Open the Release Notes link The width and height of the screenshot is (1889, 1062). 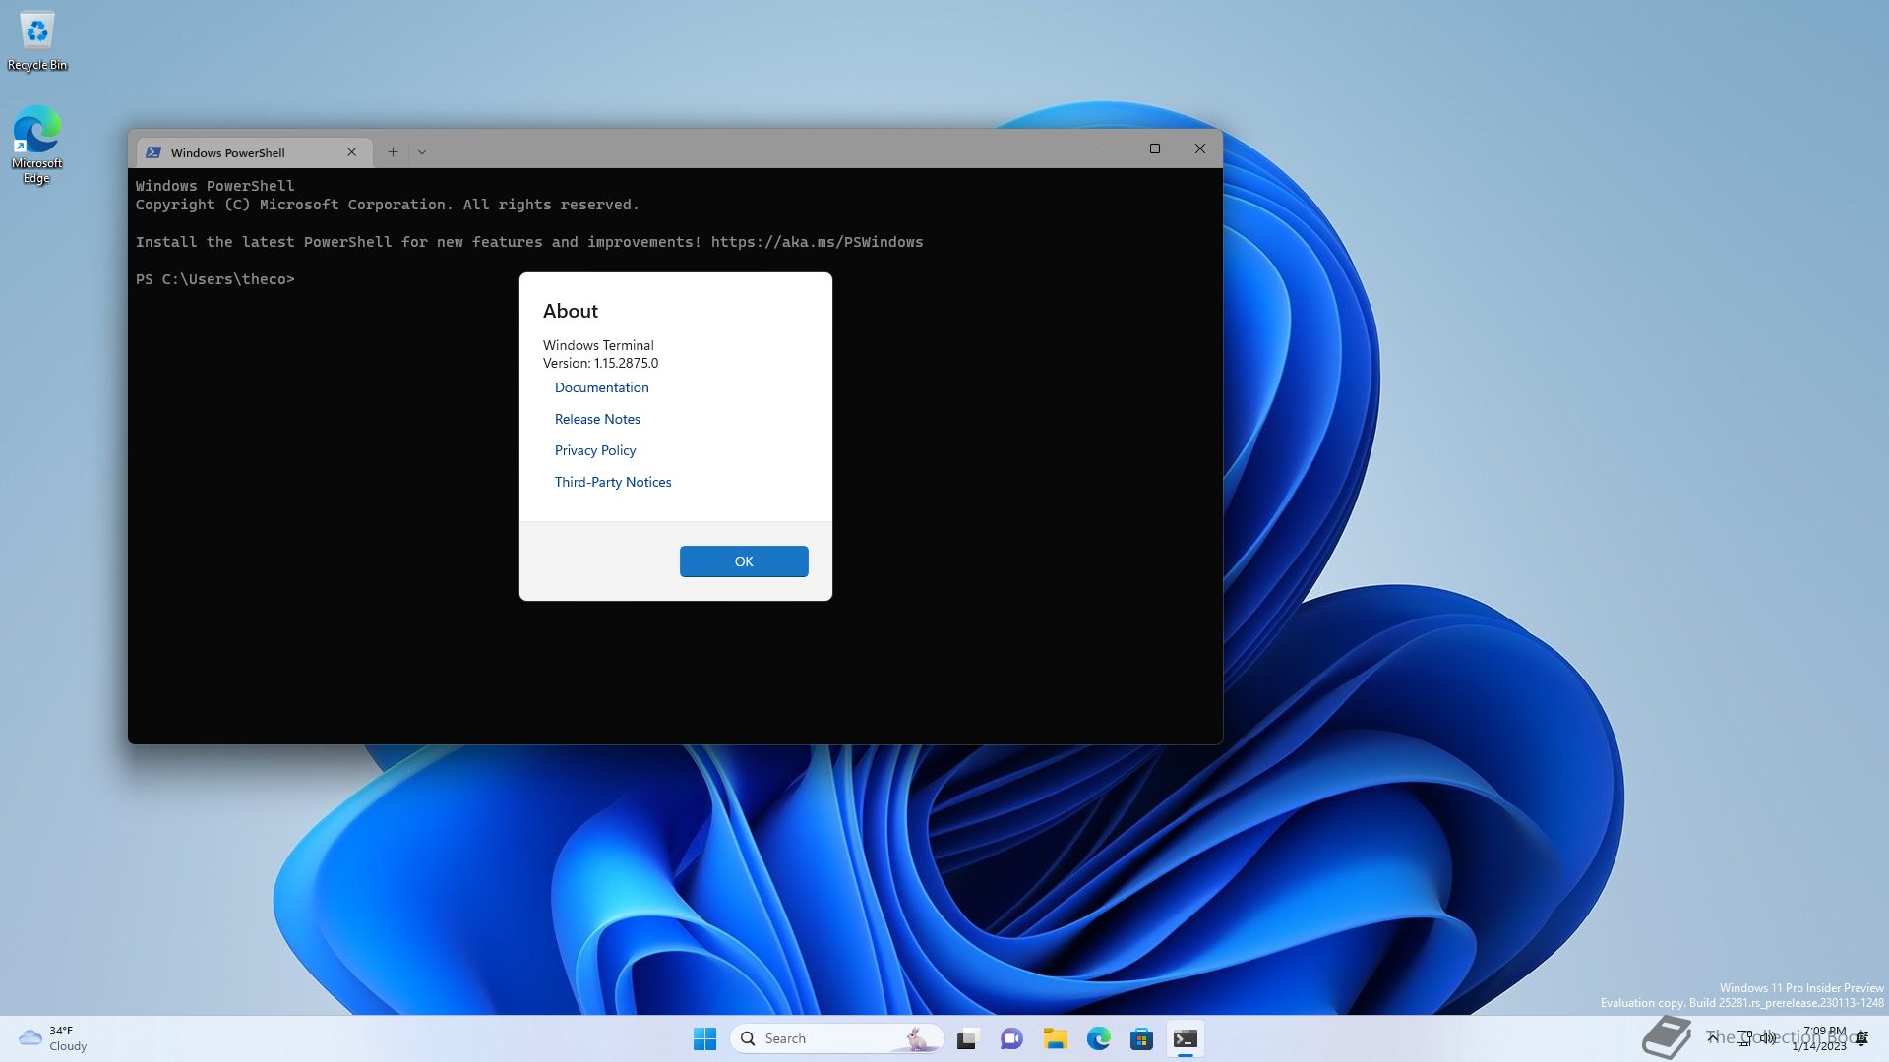(597, 419)
